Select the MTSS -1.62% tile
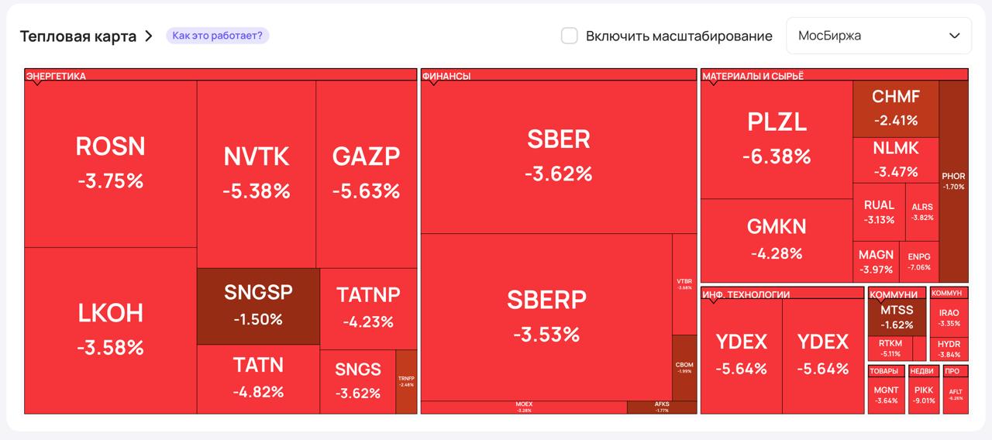The height and width of the screenshot is (440, 992). pos(897,317)
